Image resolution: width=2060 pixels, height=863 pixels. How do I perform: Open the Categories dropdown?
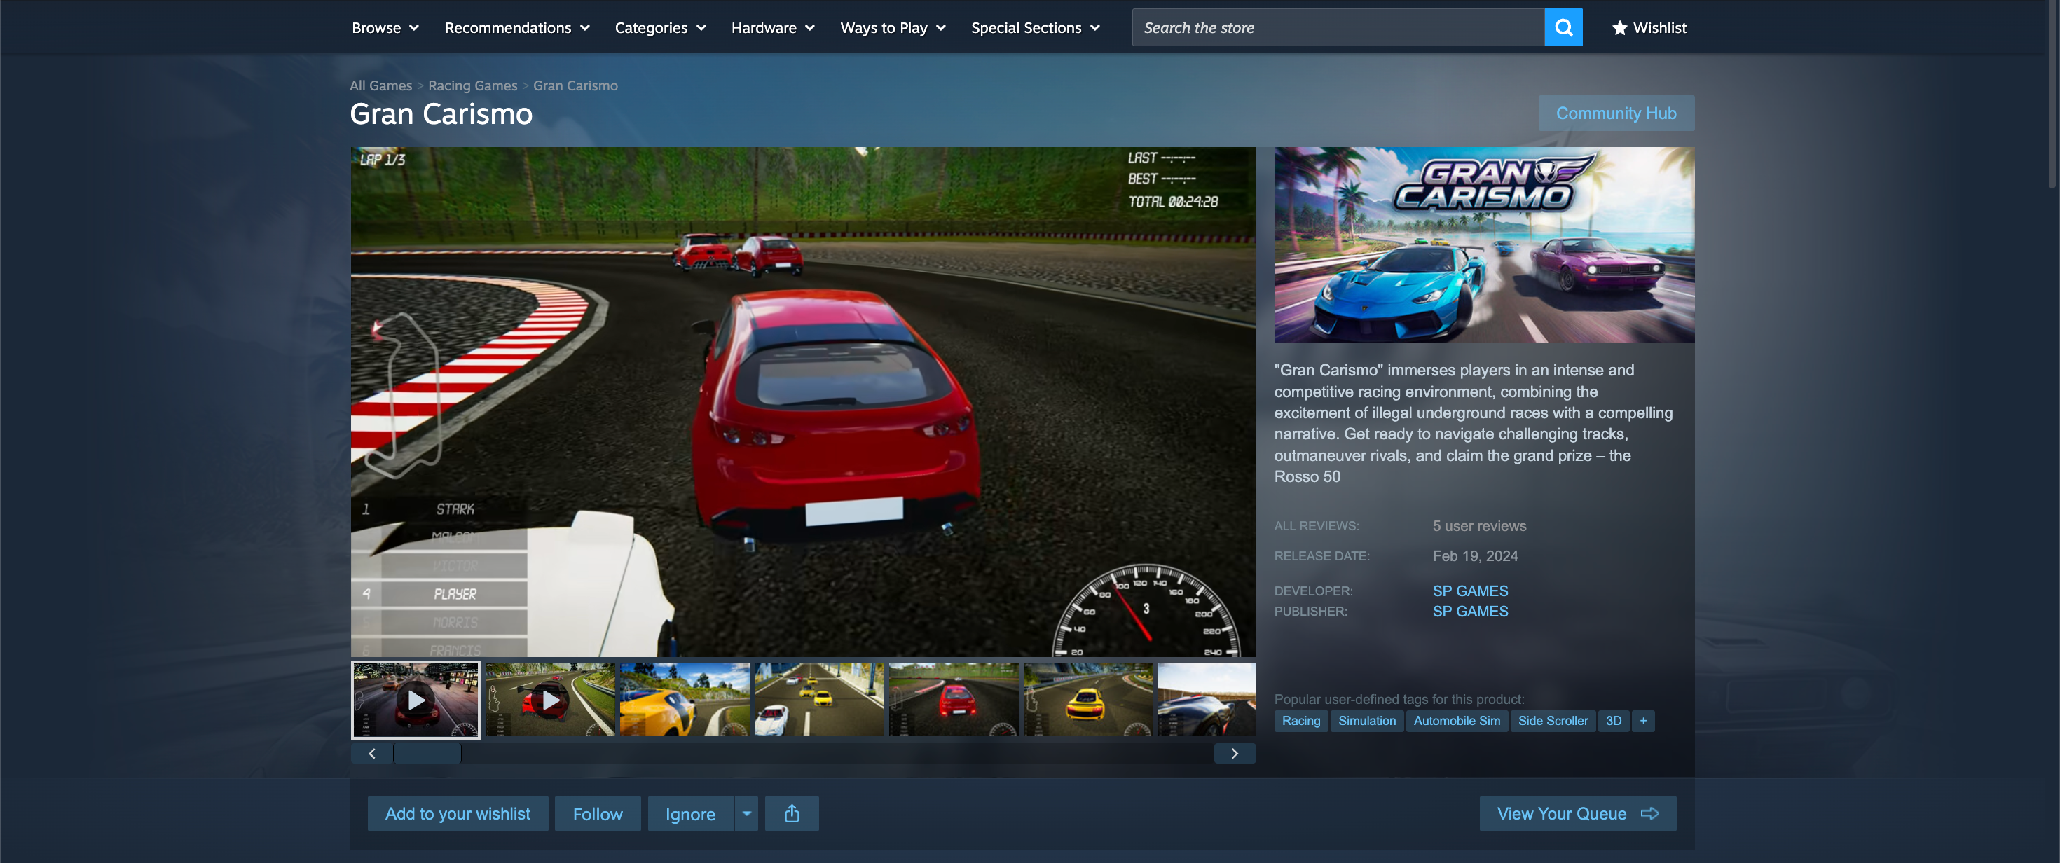pyautogui.click(x=660, y=27)
